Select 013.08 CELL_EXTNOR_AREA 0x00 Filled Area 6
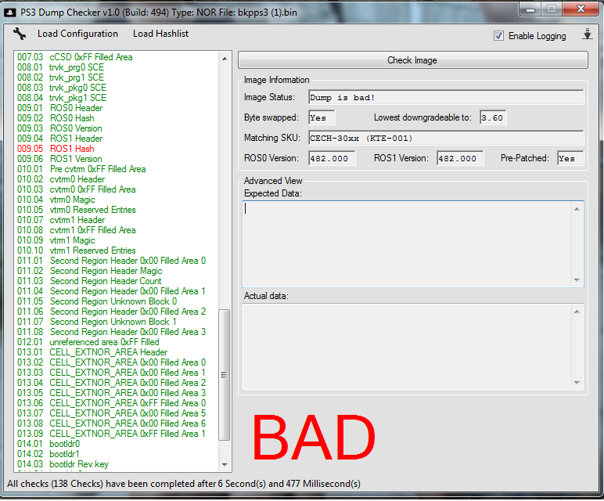 point(111,424)
